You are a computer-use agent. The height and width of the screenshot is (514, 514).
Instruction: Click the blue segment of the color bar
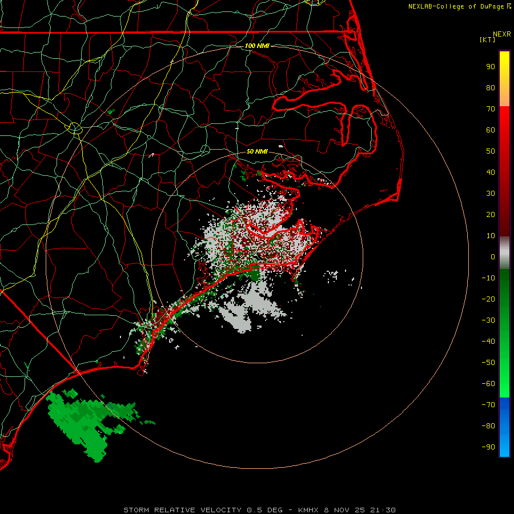(504, 427)
